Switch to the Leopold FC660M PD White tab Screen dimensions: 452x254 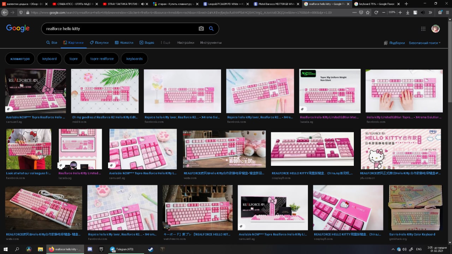pyautogui.click(x=227, y=4)
